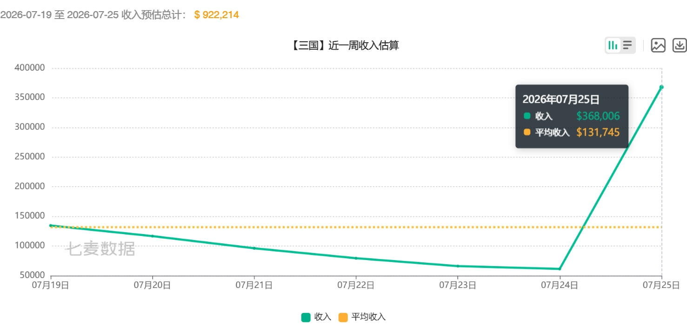687x326 pixels.
Task: Switch to horizontal list chart view
Action: point(627,45)
